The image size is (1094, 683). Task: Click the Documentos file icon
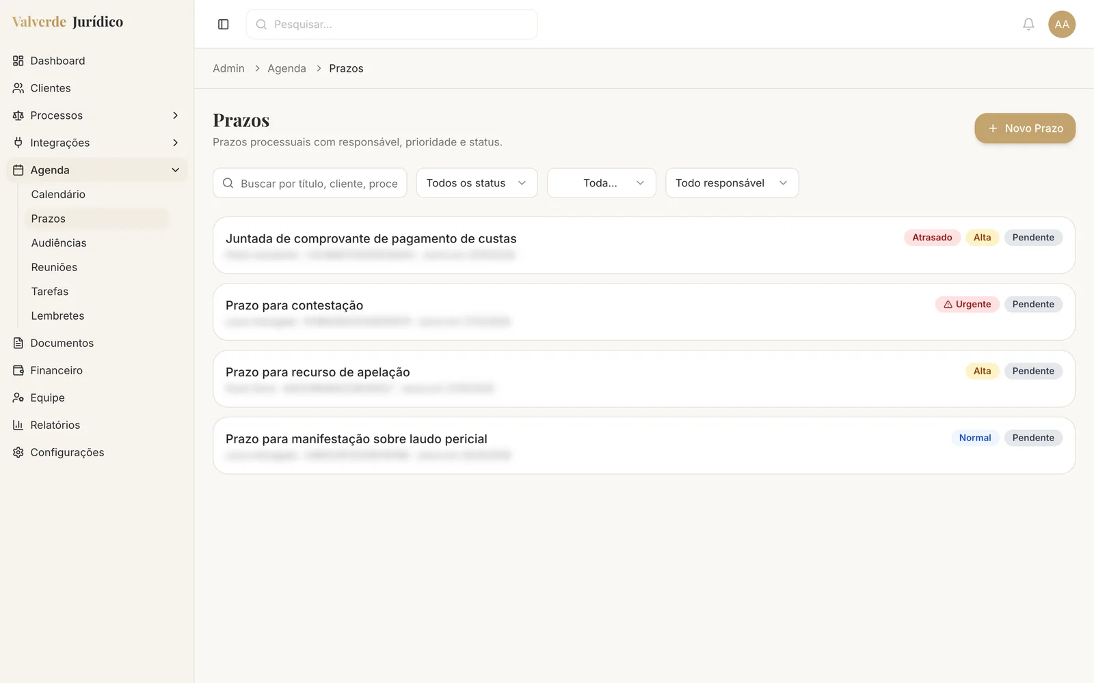point(18,343)
